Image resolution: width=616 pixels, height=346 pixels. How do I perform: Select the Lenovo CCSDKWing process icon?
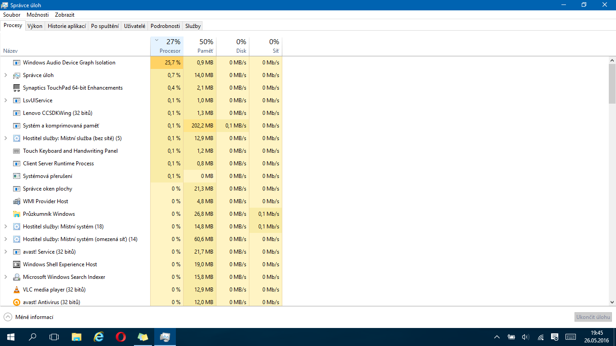pyautogui.click(x=17, y=113)
